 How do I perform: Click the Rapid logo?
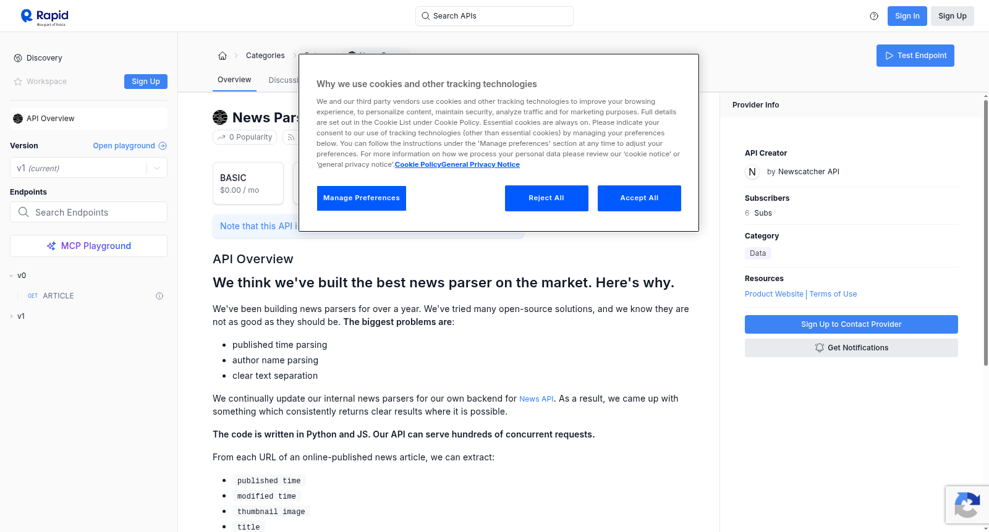point(45,17)
